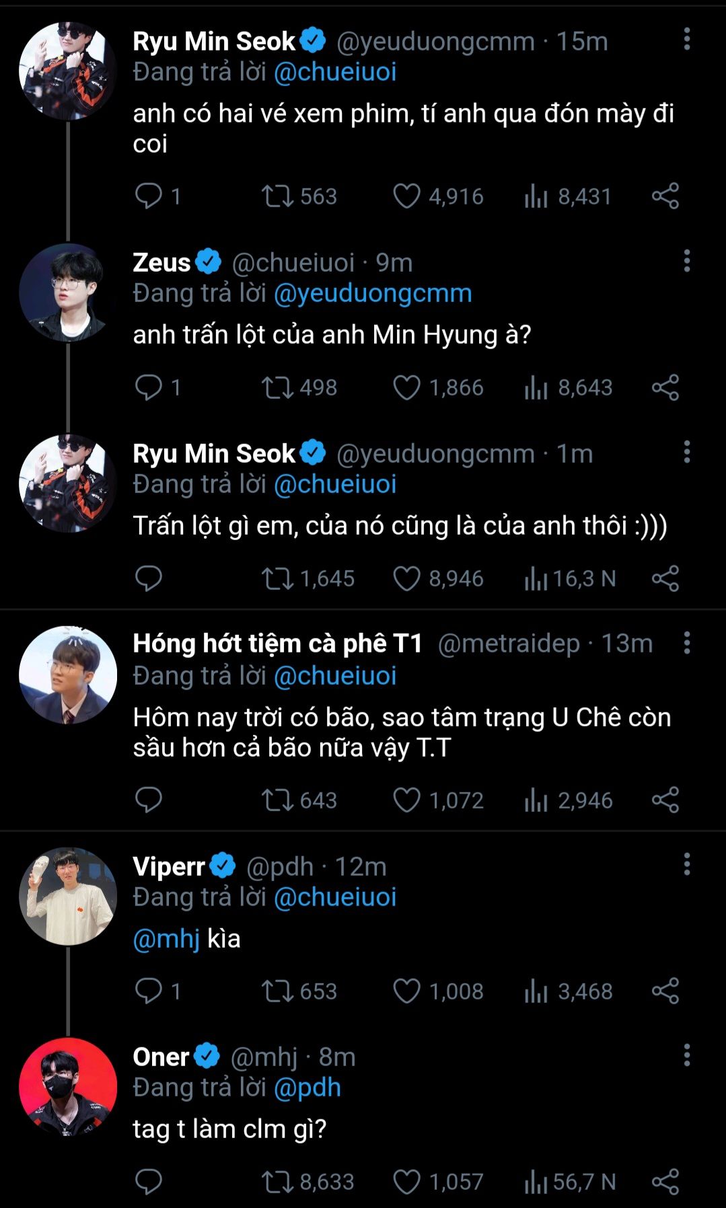Open more options on Viperr's tweet
Image resolution: width=726 pixels, height=1208 pixels.
pos(687,864)
